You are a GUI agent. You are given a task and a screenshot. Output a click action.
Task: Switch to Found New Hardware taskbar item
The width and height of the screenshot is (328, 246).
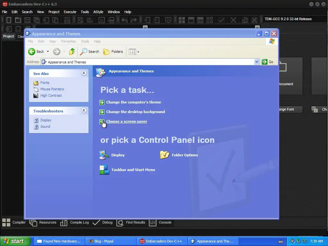click(x=59, y=241)
